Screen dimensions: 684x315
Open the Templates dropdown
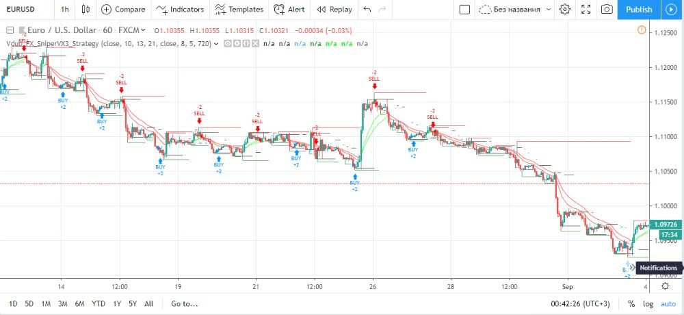click(x=239, y=10)
